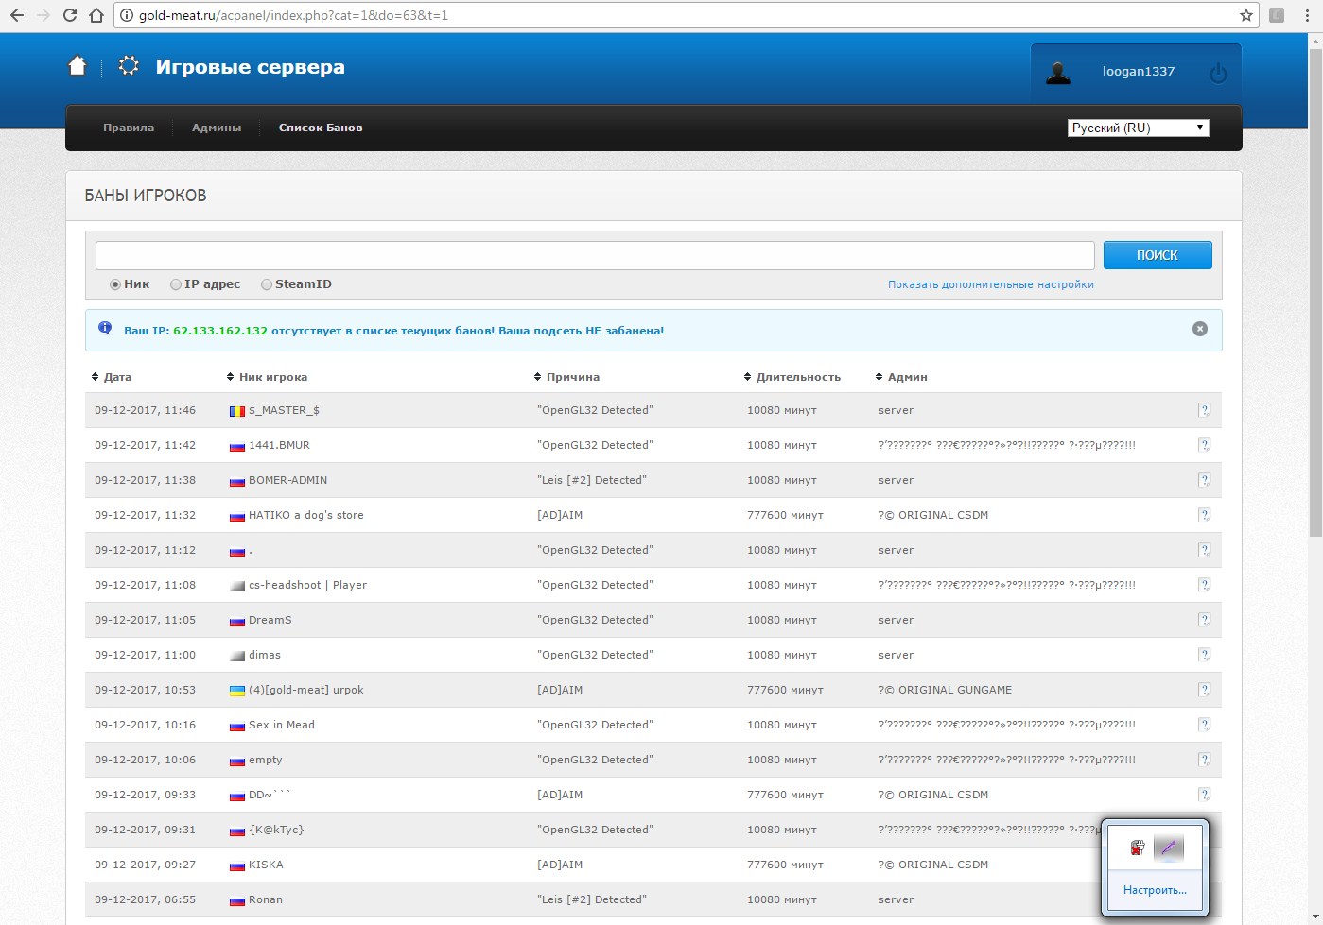Click the player name {K@kTyc}
1323x925 pixels.
point(276,830)
